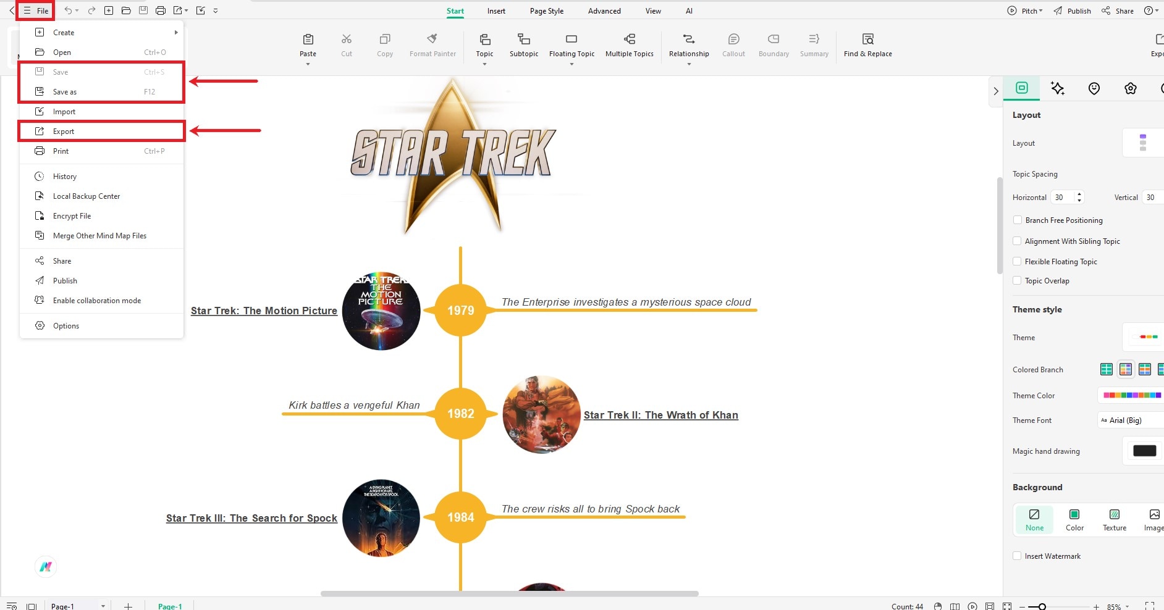Click the Import icon in quick toolbar
This screenshot has height=610, width=1164.
[x=200, y=10]
